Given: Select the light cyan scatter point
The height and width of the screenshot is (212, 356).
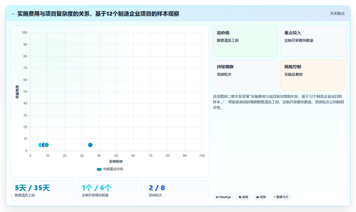Looking at the screenshot, I should (x=40, y=145).
